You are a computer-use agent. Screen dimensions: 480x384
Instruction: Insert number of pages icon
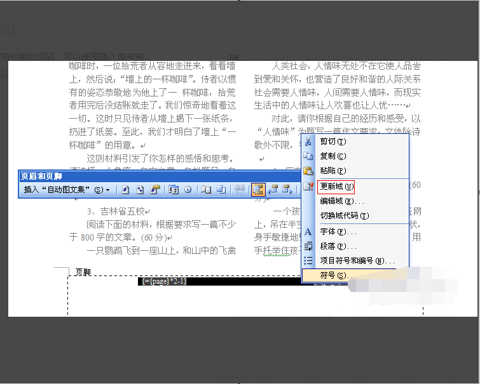[x=141, y=190]
